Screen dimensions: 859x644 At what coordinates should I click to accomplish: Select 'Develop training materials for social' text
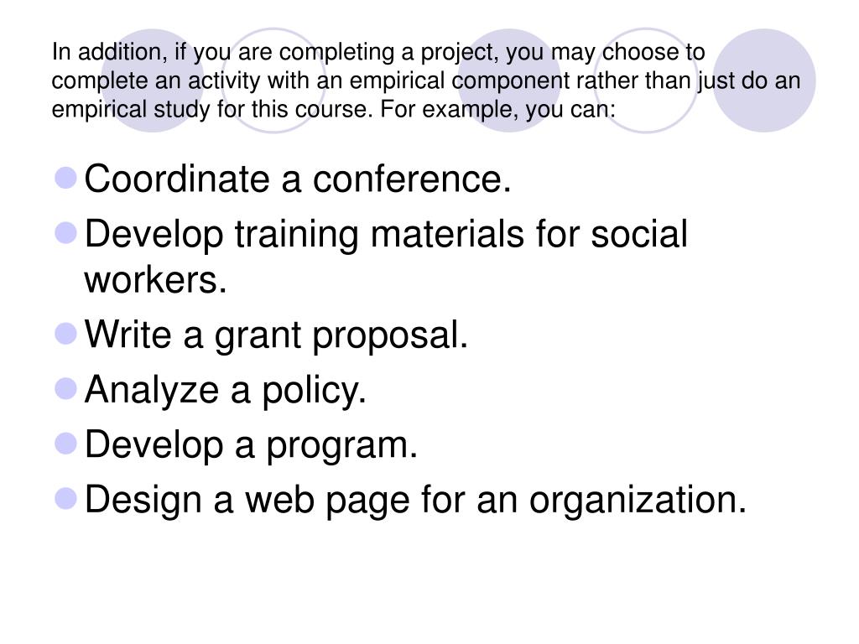[386, 235]
